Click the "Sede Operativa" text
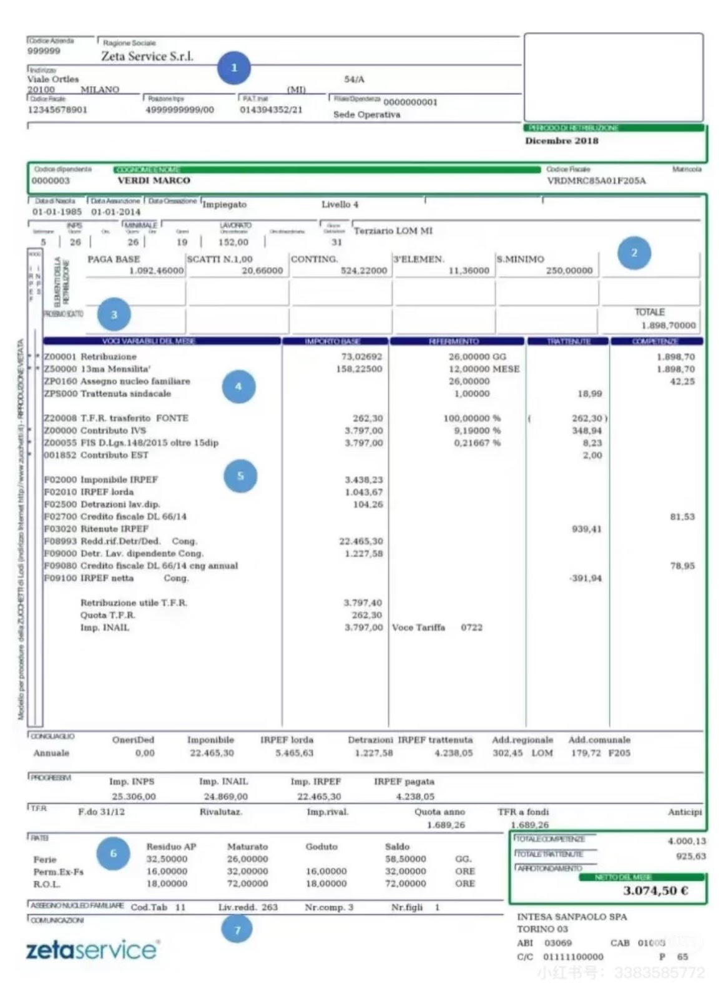This screenshot has height=998, width=726. point(366,115)
